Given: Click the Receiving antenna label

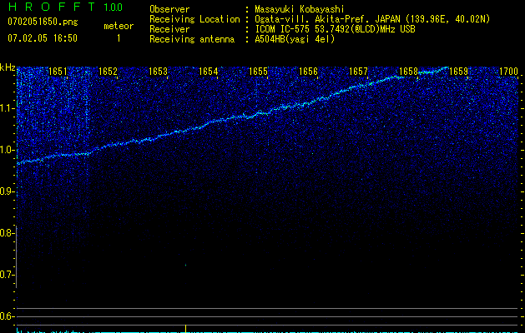Looking at the screenshot, I should pos(192,39).
